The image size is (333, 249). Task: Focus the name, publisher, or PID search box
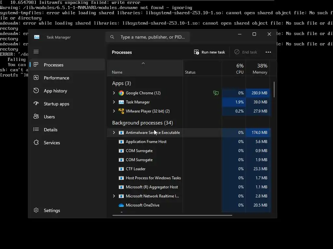[x=148, y=37]
